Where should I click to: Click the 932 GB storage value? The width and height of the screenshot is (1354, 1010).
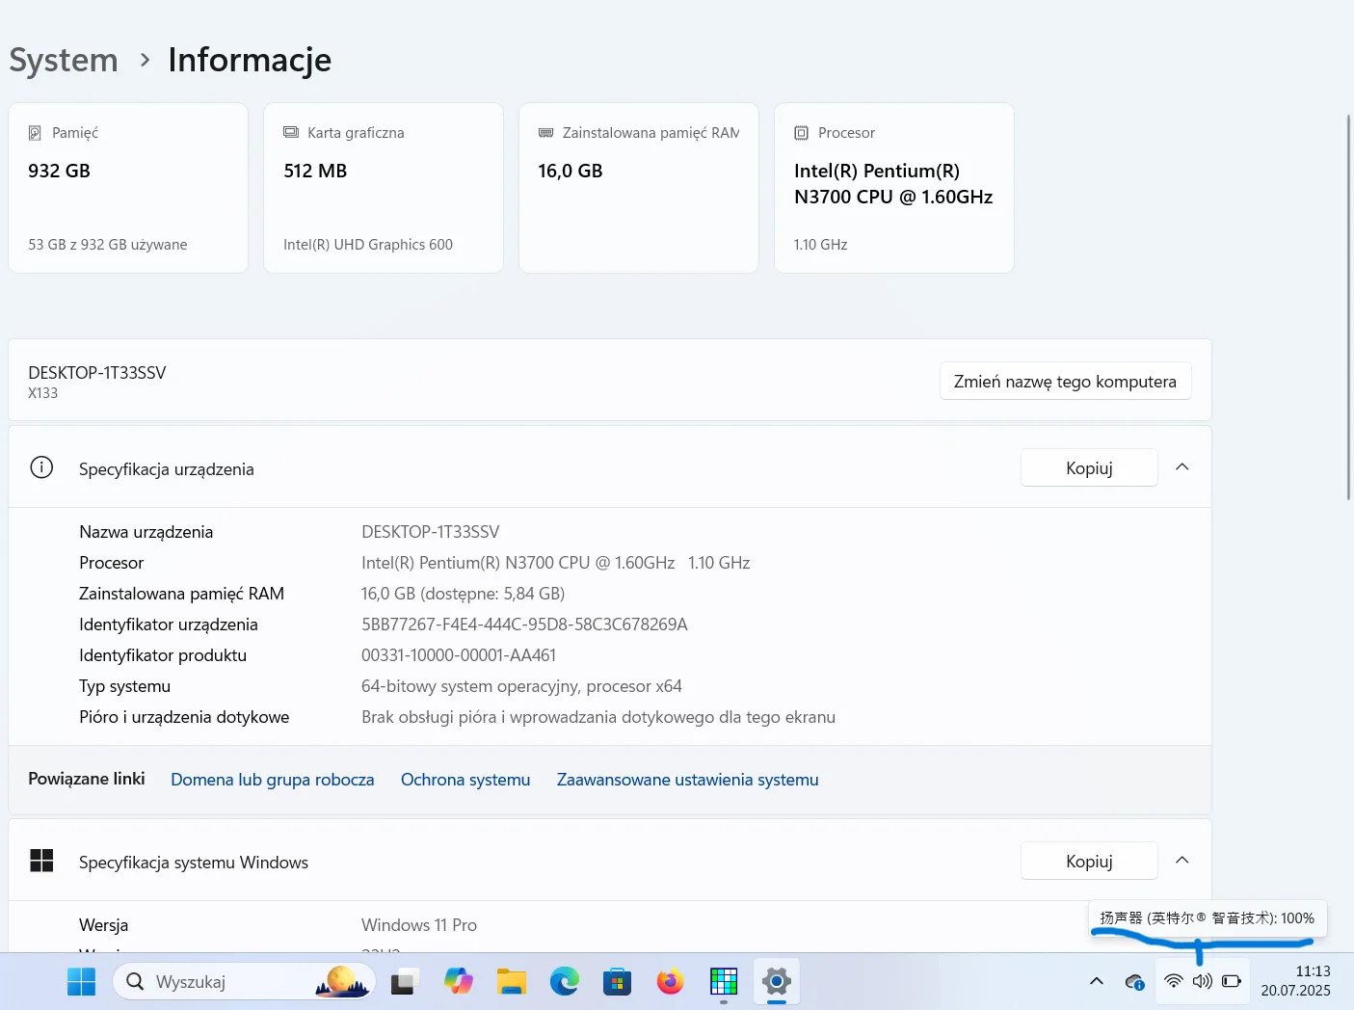pyautogui.click(x=59, y=171)
